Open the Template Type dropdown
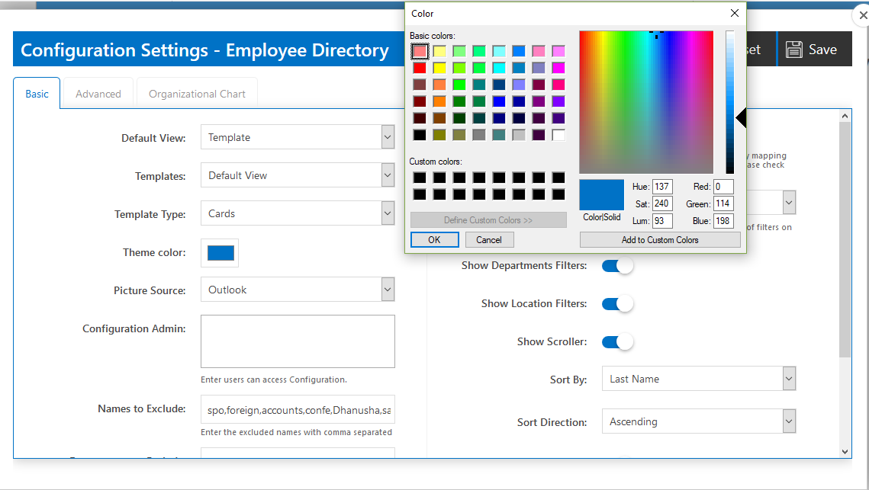Viewport: 869px width, 490px height. (388, 213)
